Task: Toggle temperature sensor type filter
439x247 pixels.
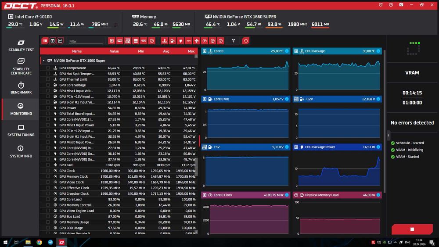Action: click(x=165, y=41)
